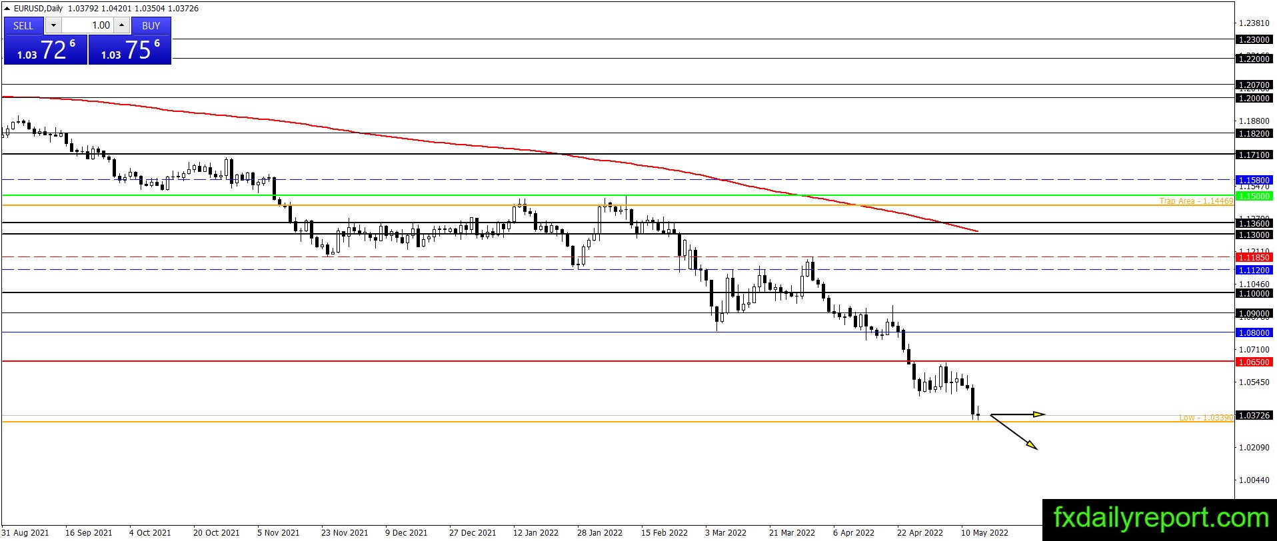The height and width of the screenshot is (541, 1277).
Task: Click the 10 May 2022 date marker
Action: pos(984,532)
